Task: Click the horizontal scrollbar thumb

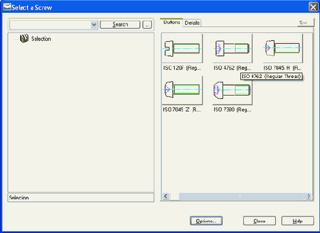Action: click(242, 196)
